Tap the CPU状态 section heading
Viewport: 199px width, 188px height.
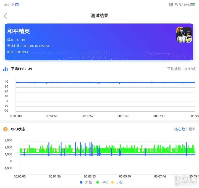18,129
